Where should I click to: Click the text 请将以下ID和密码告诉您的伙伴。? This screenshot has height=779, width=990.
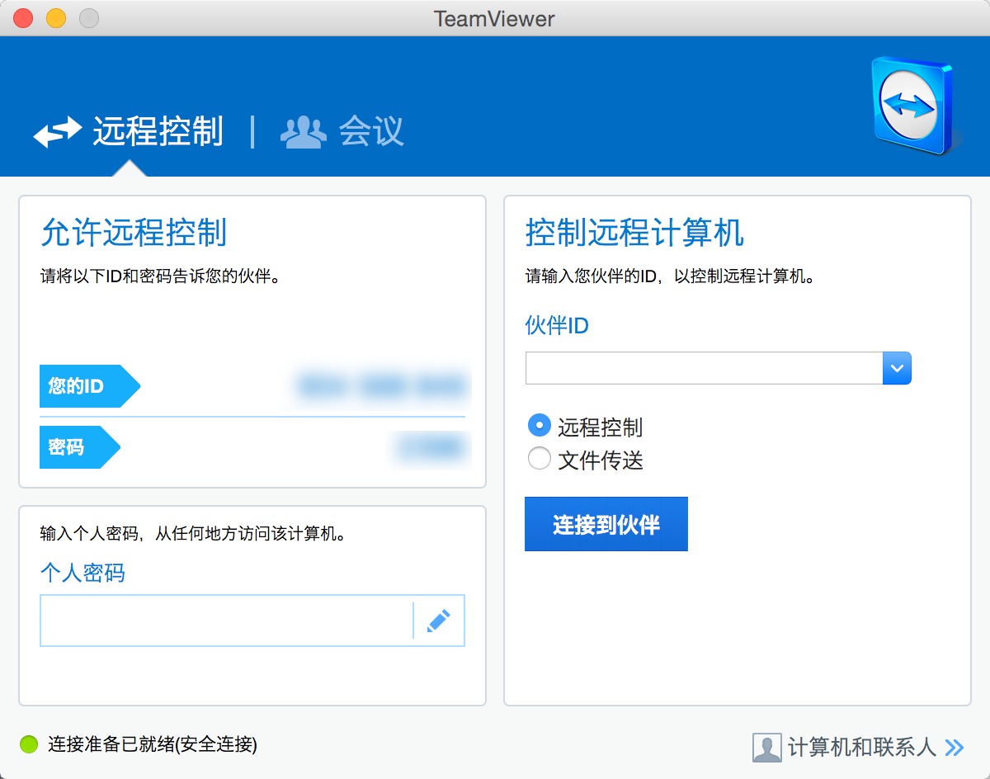tap(161, 276)
